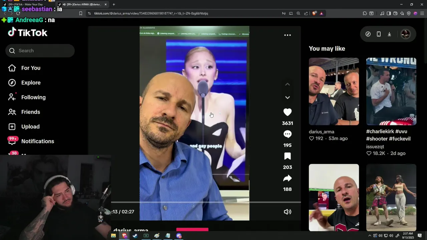Click the TikTok logo
Viewport: 427px width, 240px height.
point(28,32)
